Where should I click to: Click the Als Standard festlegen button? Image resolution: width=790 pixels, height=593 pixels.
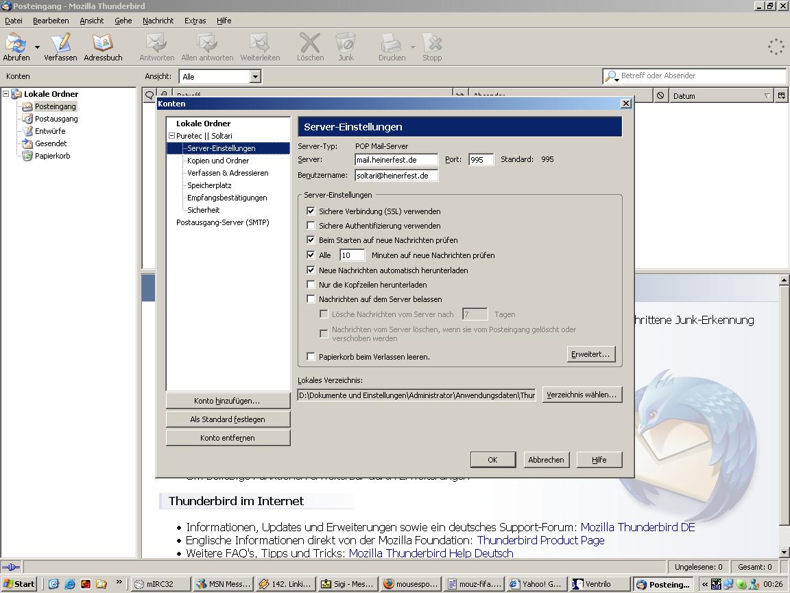tap(228, 419)
